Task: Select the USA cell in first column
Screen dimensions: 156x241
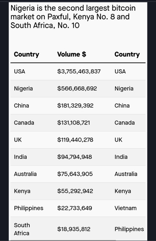Action: 20,72
